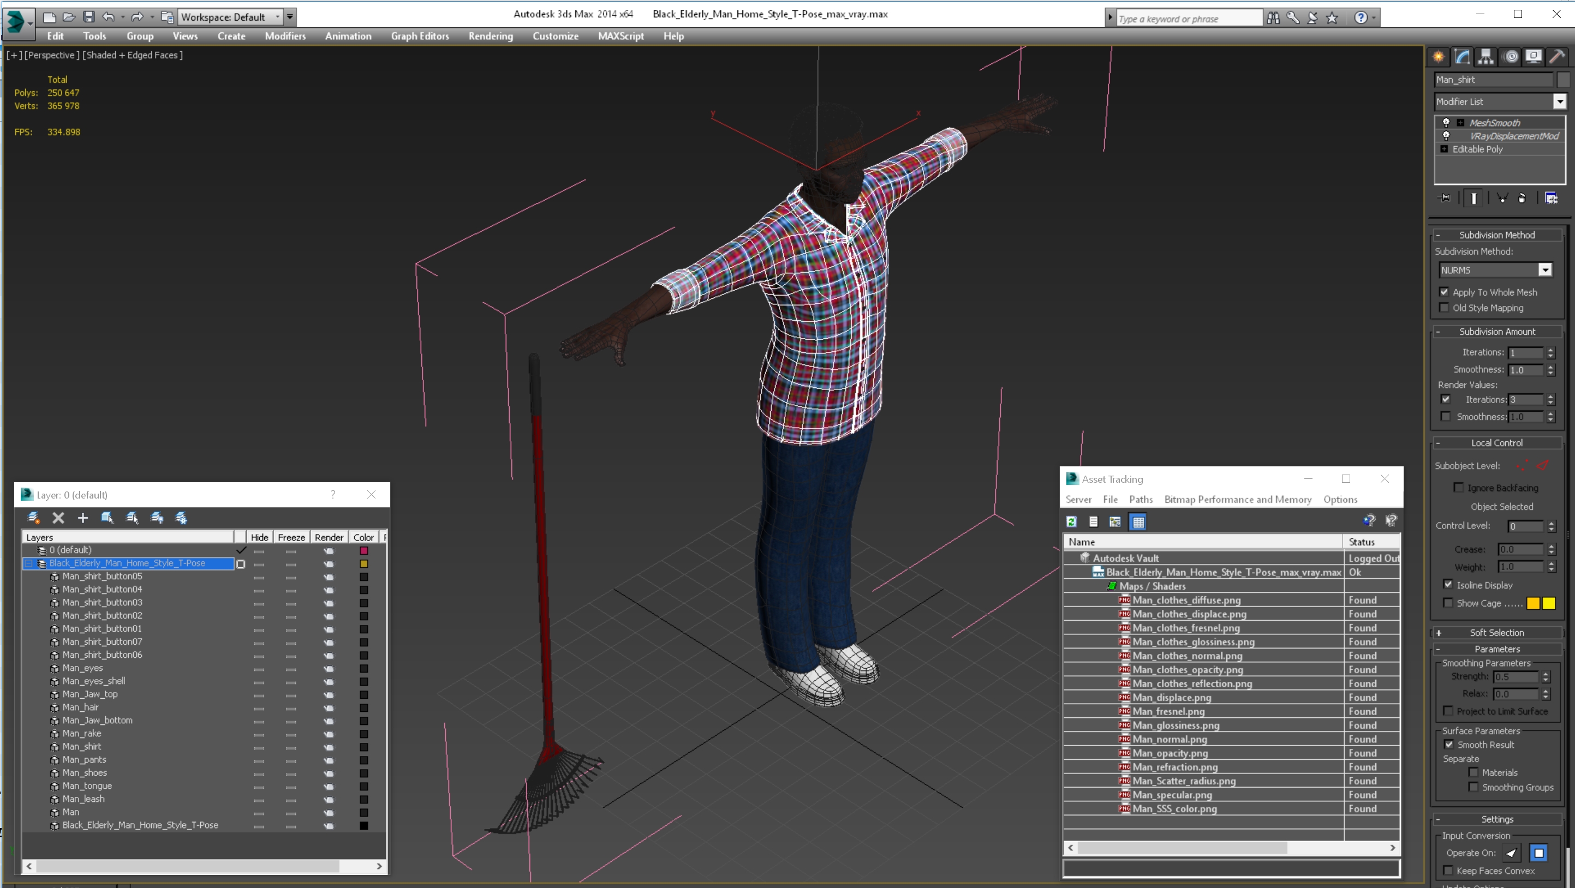Expand the Black_Elderly_Man_Home_Style_T-Pose layer
The width and height of the screenshot is (1575, 888).
coord(29,562)
